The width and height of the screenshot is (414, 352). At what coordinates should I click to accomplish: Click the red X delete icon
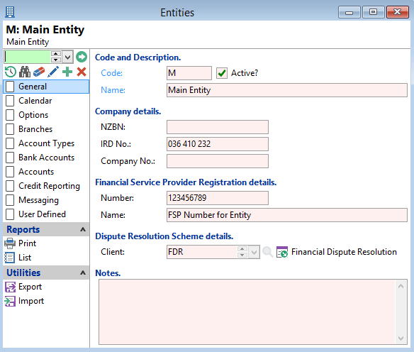tap(82, 72)
